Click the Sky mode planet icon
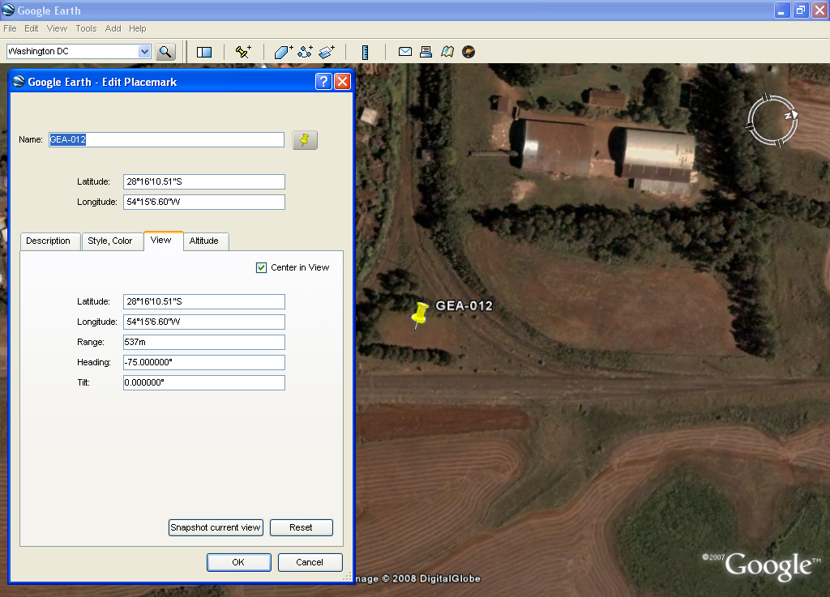830x597 pixels. tap(468, 51)
